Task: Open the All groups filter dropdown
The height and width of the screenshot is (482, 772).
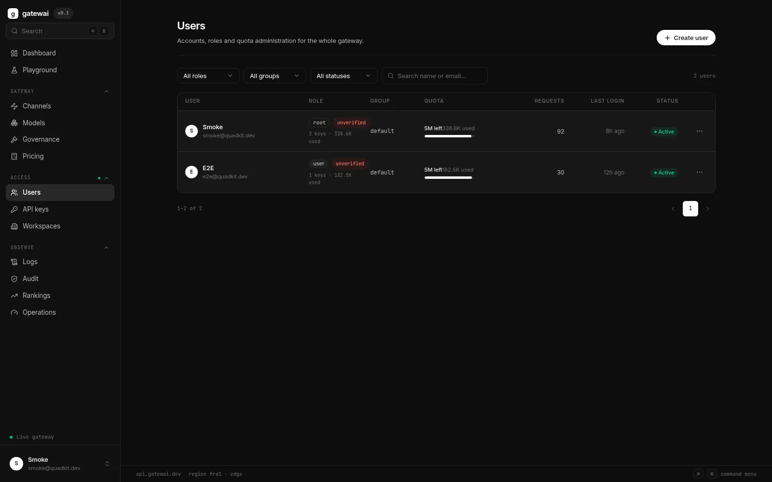Action: pos(275,76)
